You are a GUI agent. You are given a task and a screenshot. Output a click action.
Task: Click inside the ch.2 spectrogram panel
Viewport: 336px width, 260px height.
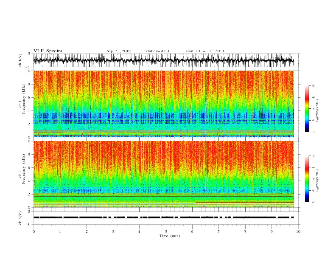point(163,174)
